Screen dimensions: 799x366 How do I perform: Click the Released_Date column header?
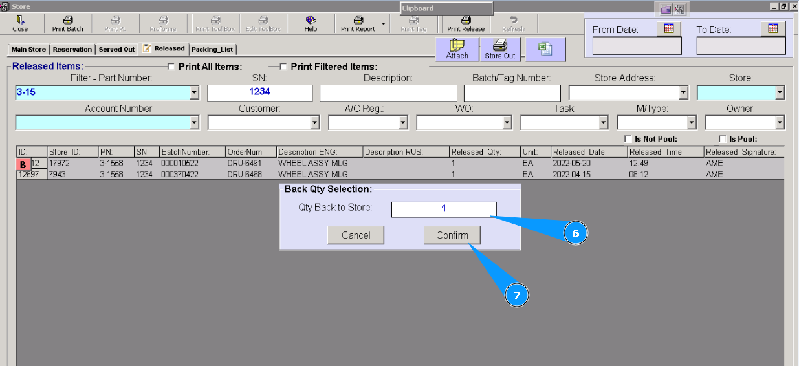pos(589,152)
